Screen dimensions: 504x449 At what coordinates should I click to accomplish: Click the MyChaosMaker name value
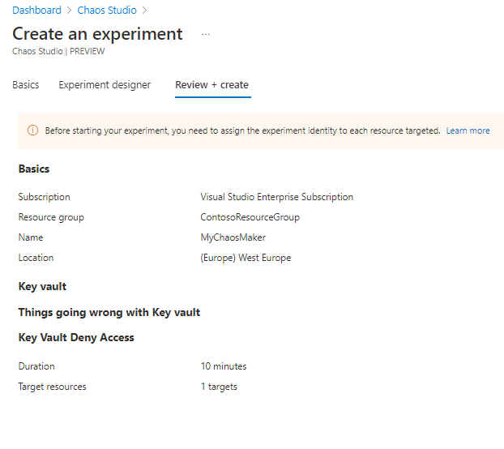[x=233, y=237]
